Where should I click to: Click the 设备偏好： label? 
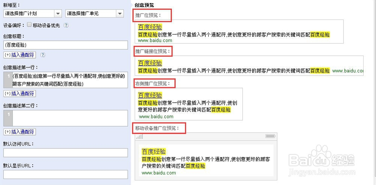(14, 25)
